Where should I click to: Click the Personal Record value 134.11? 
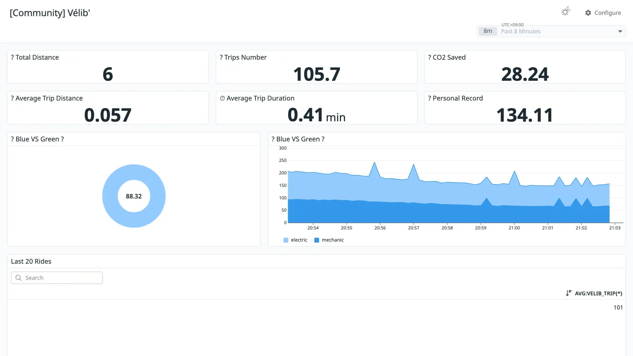point(525,115)
